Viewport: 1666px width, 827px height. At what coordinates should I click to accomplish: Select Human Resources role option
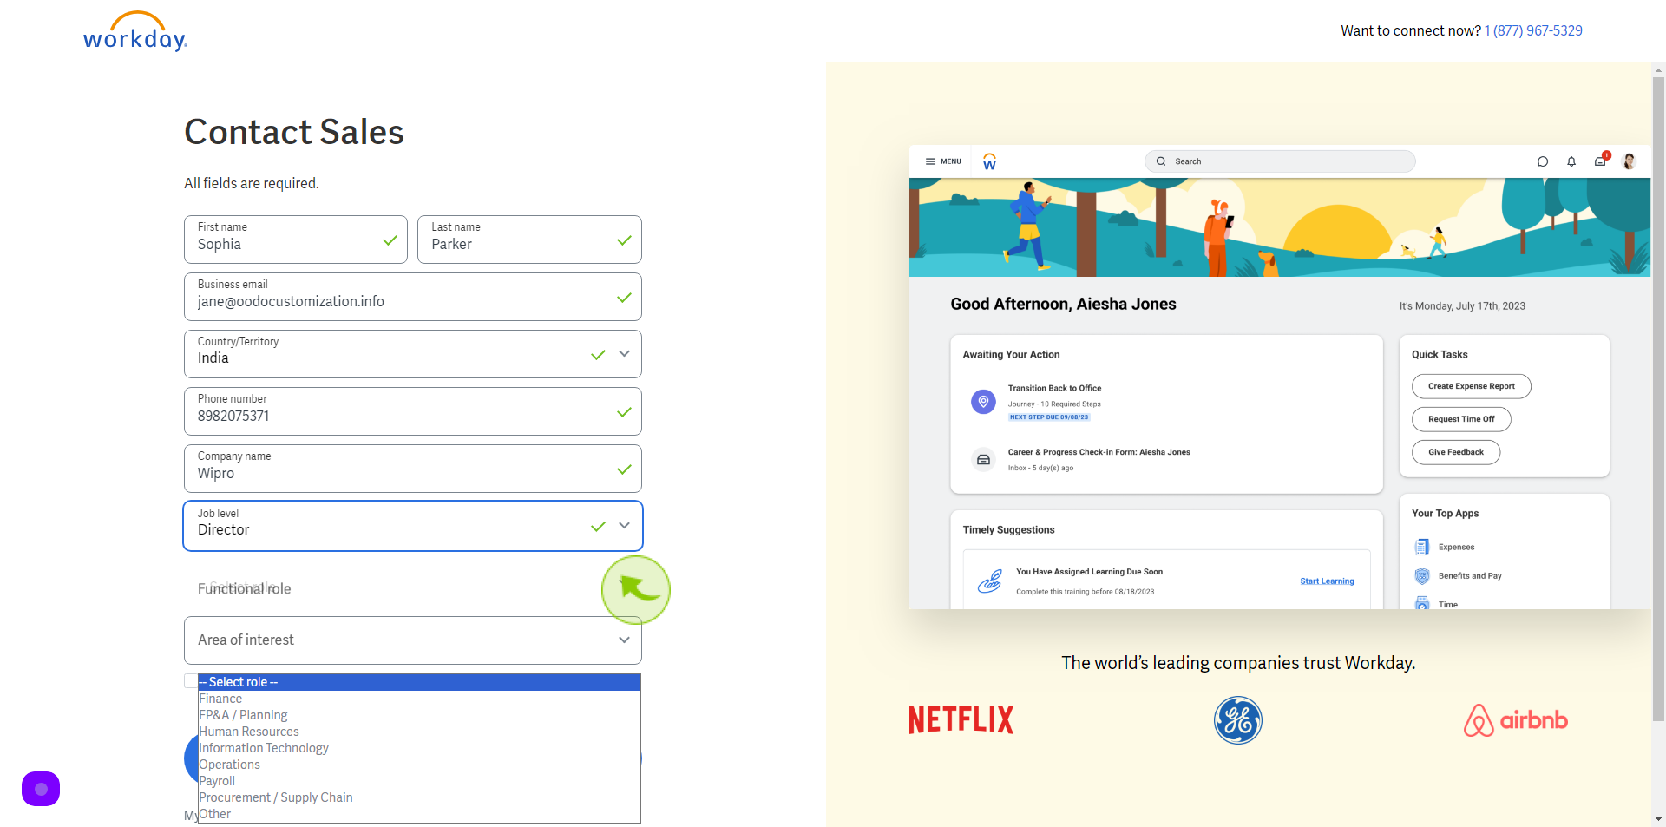pos(419,732)
